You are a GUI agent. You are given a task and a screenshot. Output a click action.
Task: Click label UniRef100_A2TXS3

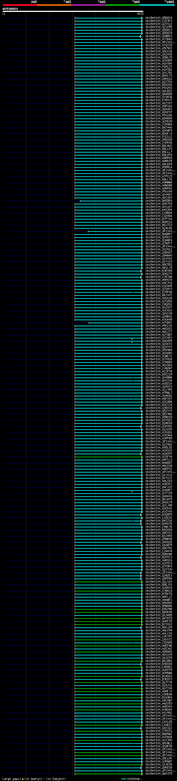coord(158,262)
